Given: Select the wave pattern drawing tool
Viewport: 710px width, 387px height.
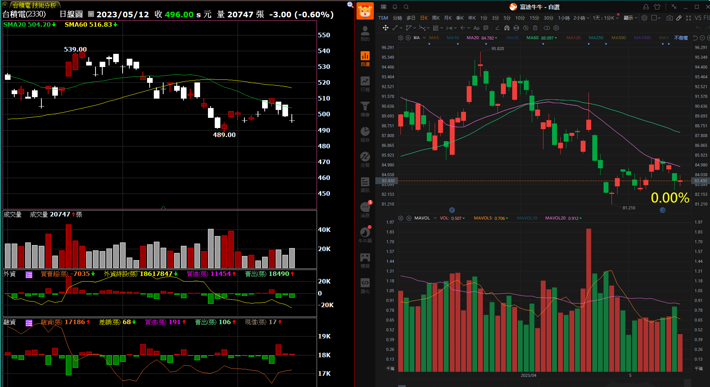Looking at the screenshot, I should [422, 28].
